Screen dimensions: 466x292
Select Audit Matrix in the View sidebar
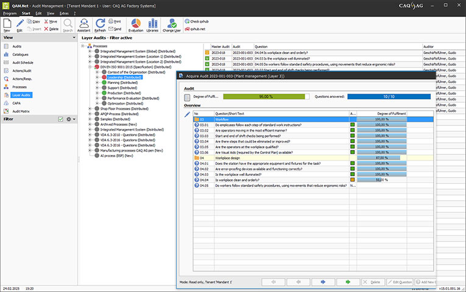click(x=21, y=111)
